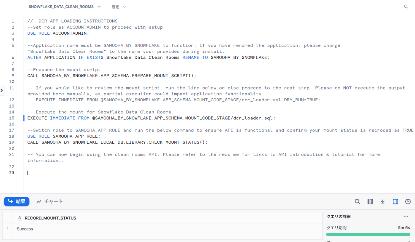Click the クエリ期間 5m 6s value
Viewport: 415px width, 242px height.
pos(404,228)
